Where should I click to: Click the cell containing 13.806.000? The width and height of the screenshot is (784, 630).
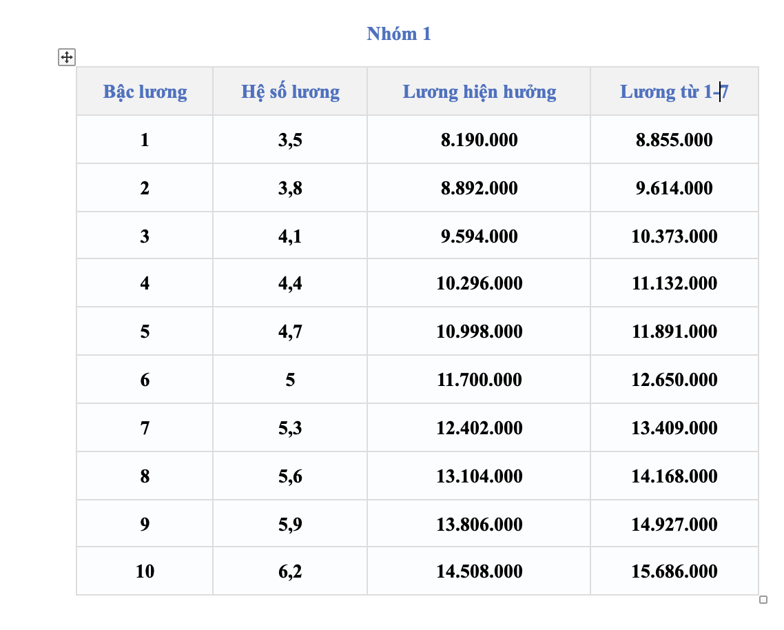tap(479, 524)
